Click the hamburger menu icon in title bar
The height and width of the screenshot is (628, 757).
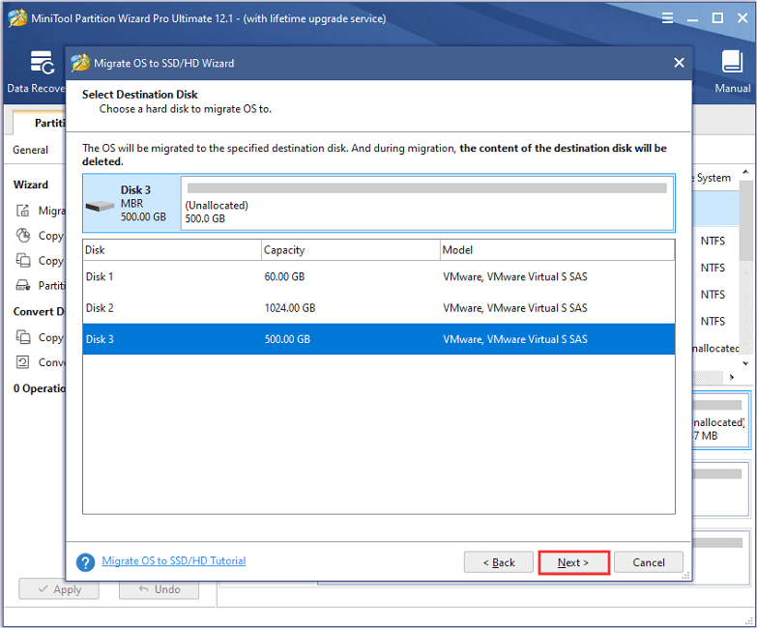click(x=667, y=18)
